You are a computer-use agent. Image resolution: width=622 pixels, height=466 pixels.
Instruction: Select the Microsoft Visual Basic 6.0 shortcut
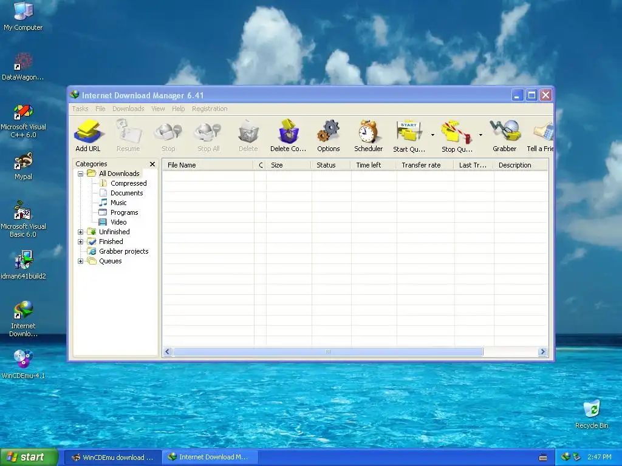click(23, 220)
